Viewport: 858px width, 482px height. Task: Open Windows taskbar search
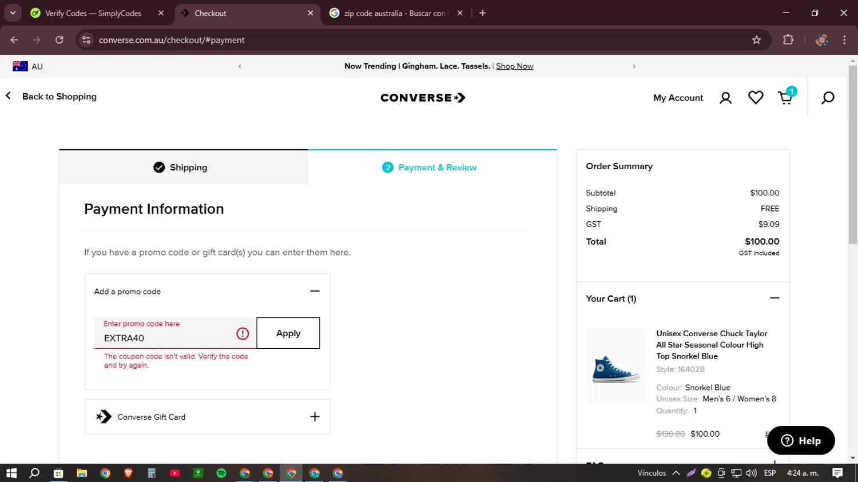34,473
